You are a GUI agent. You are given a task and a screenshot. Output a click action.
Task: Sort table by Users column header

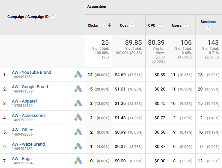(x=176, y=25)
